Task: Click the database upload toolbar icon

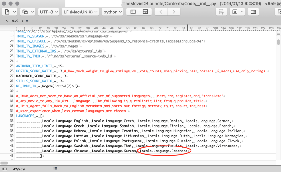Action: click(221, 12)
